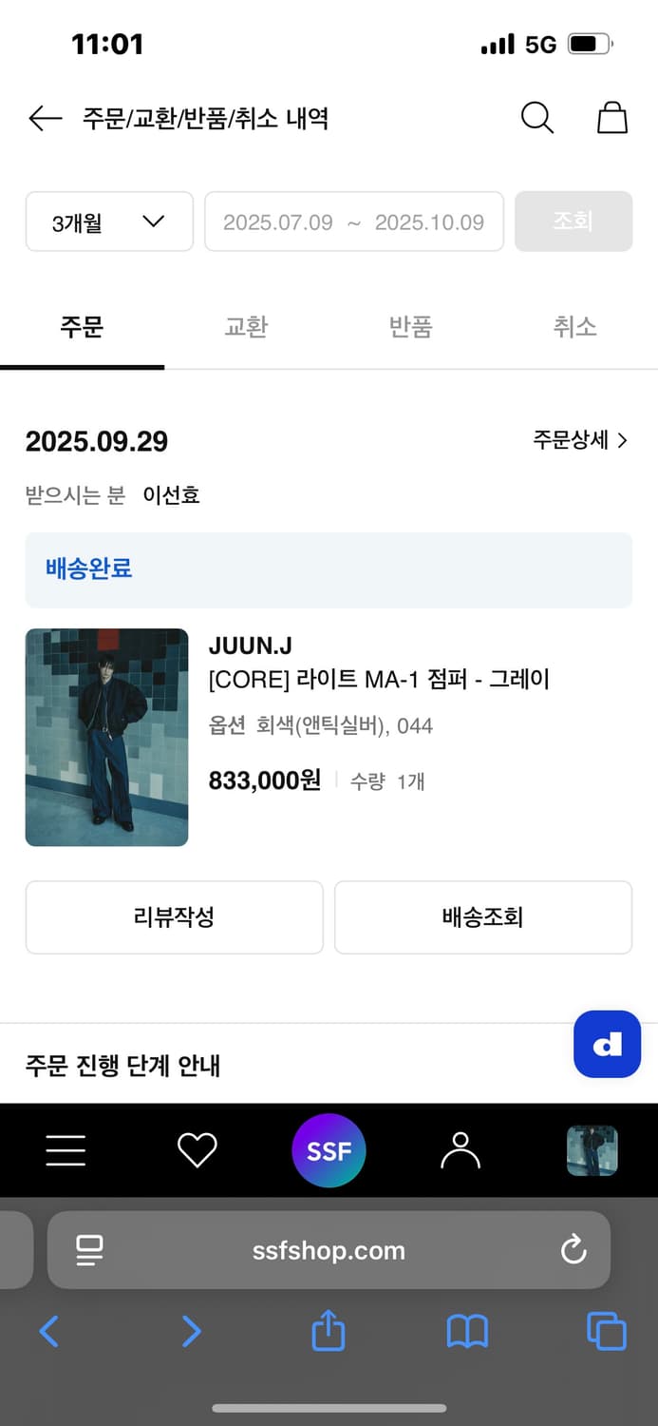Select the 취소 tab

(x=574, y=328)
